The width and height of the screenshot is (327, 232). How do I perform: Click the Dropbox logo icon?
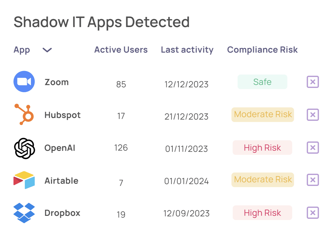[x=24, y=213]
